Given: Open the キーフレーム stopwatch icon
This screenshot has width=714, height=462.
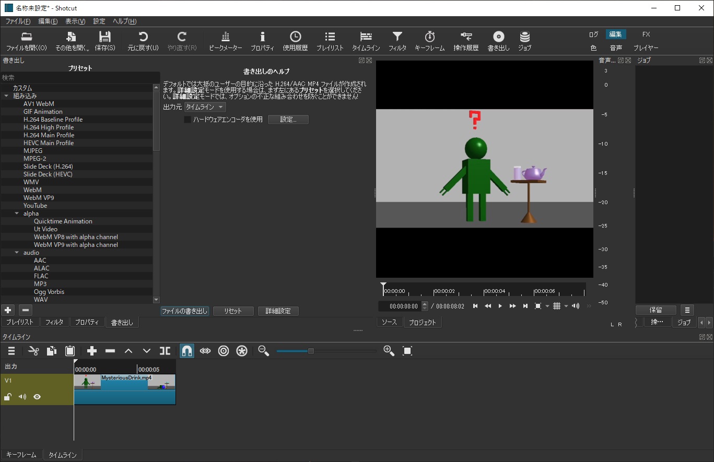Looking at the screenshot, I should pos(429,41).
